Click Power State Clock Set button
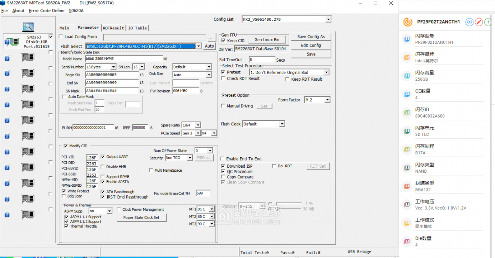 coord(141,218)
